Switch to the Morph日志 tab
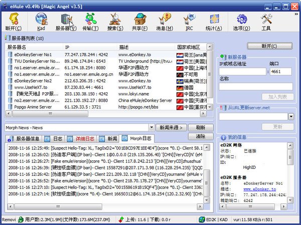Screen dimensions: 301x225 (x=136, y=138)
